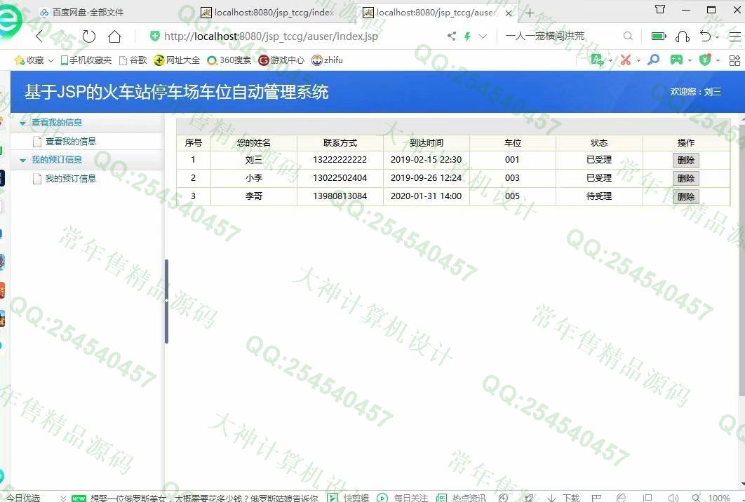Screen dimensions: 745x502
Task: Switch to the localhost jsp_tccg/index tab
Action: pyautogui.click(x=267, y=13)
